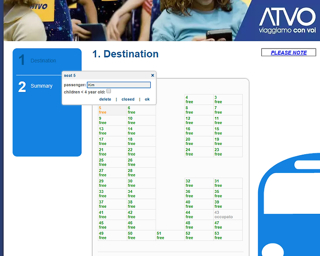Select seat 10 free

(141, 120)
